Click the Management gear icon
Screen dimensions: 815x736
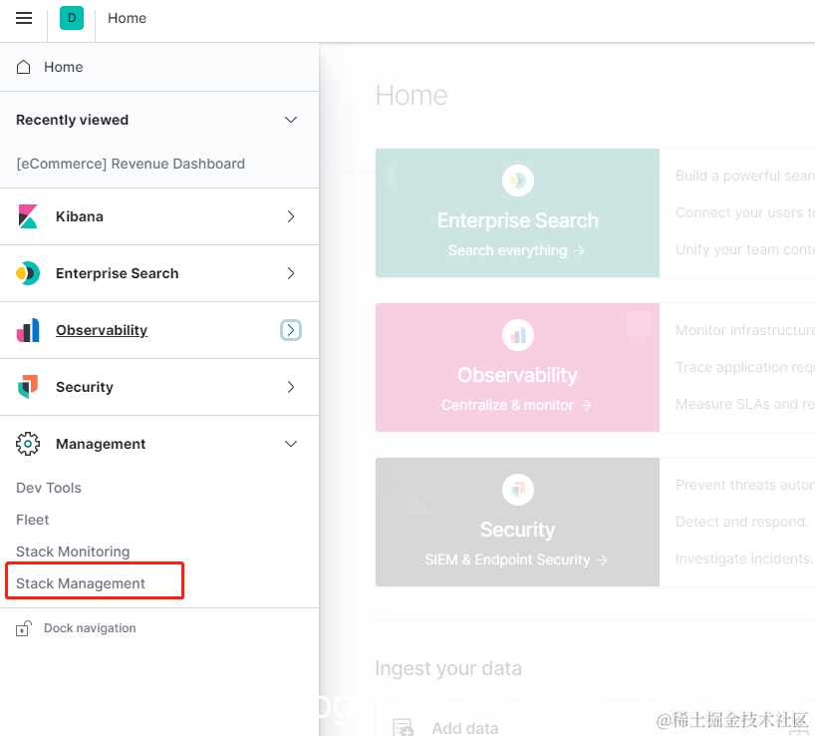pos(28,444)
